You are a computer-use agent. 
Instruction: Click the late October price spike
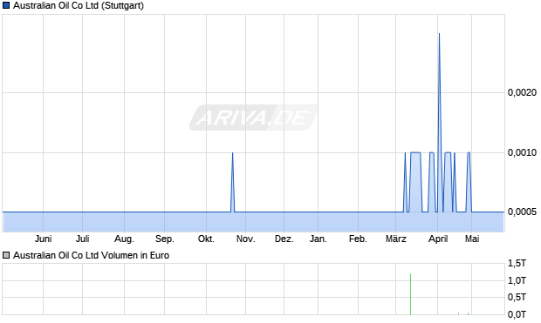[233, 182]
